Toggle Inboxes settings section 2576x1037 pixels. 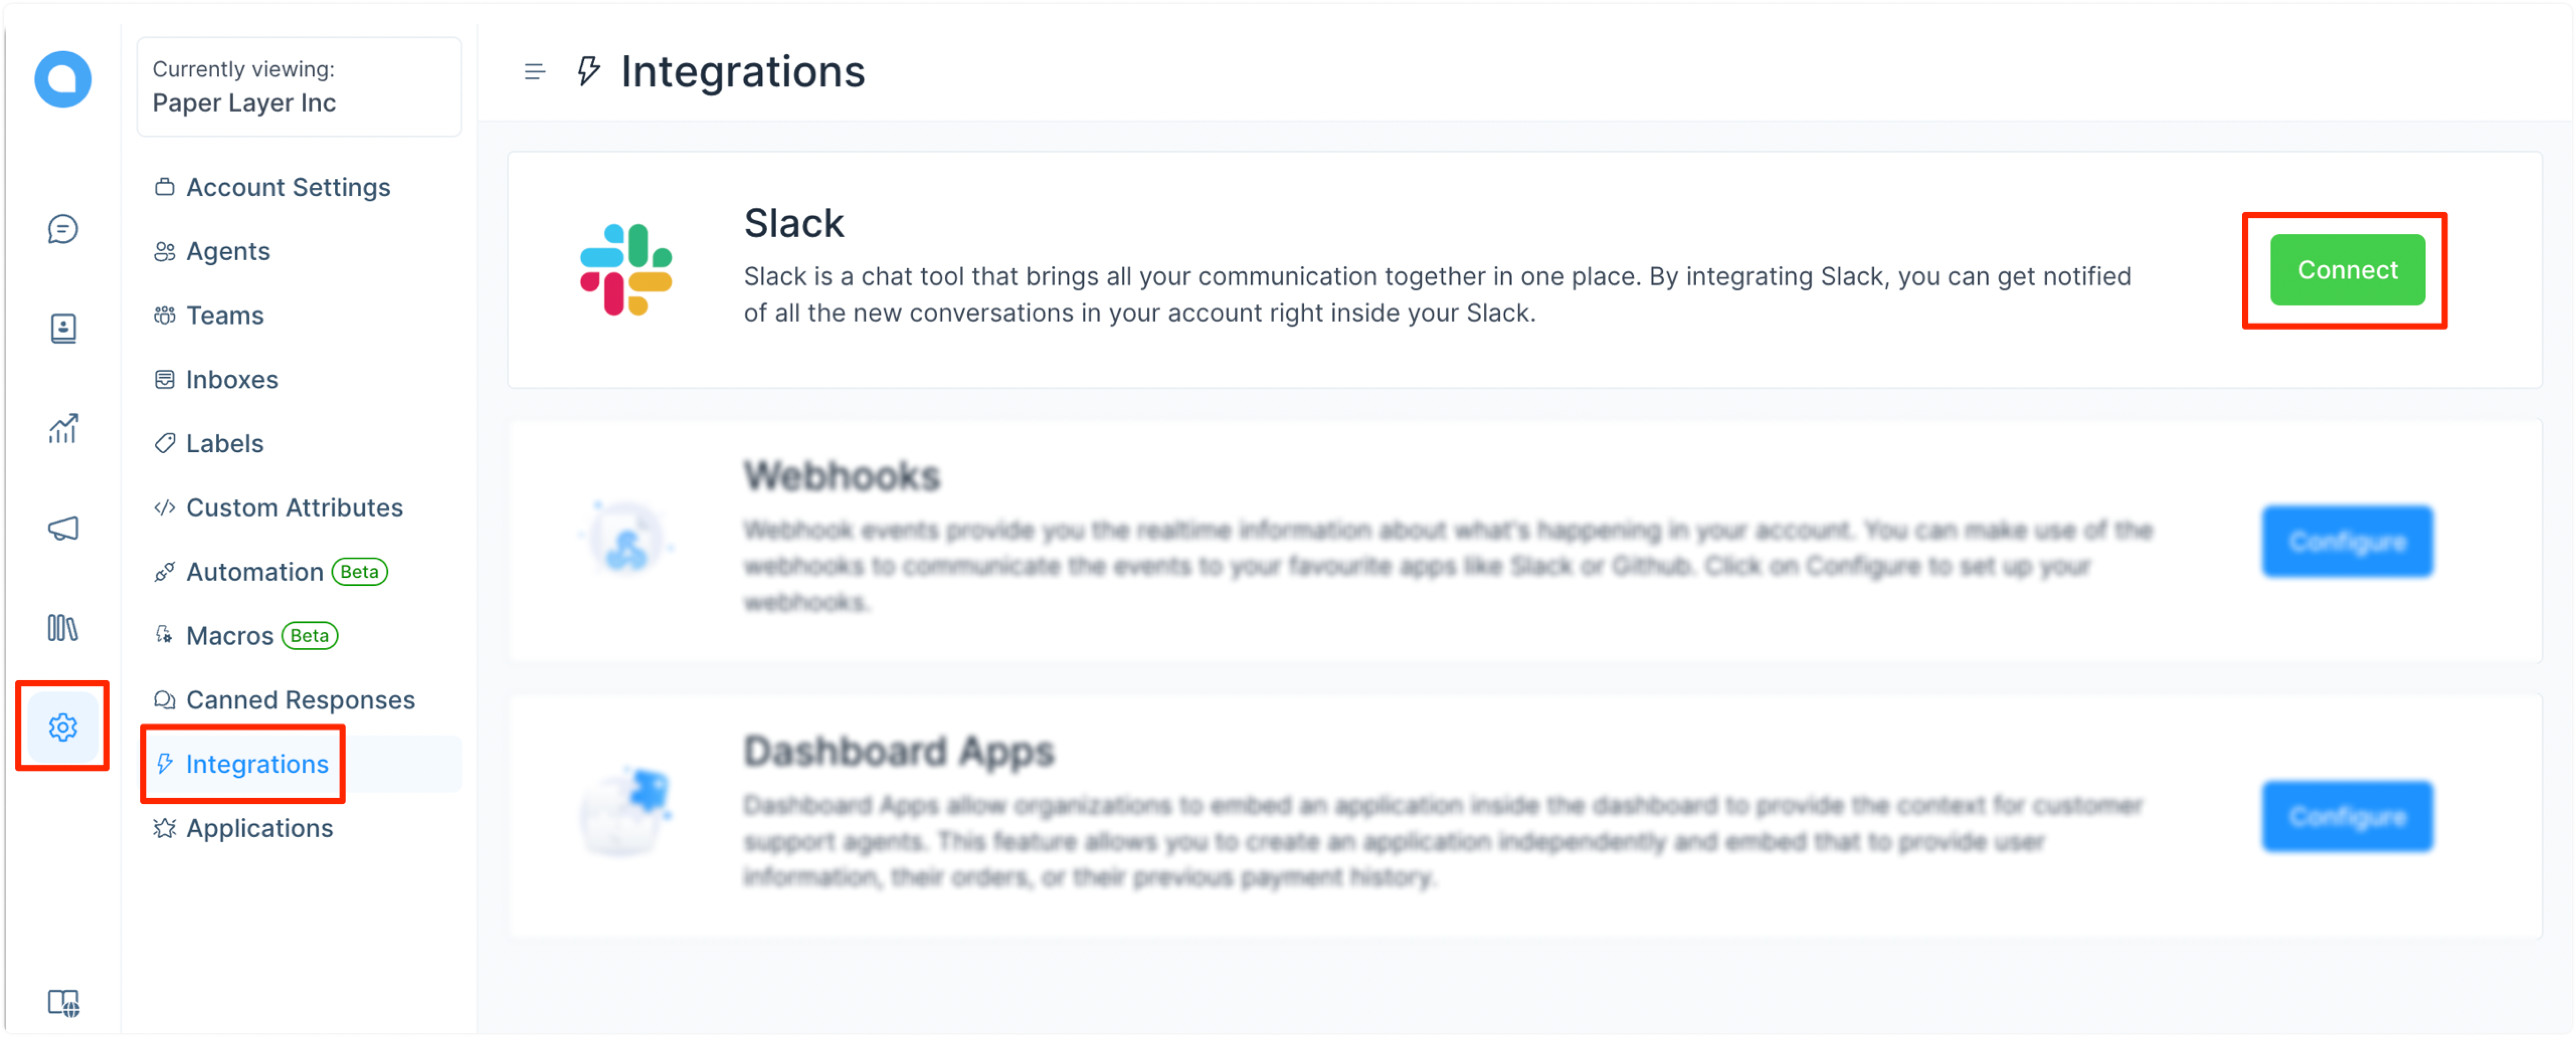[232, 379]
